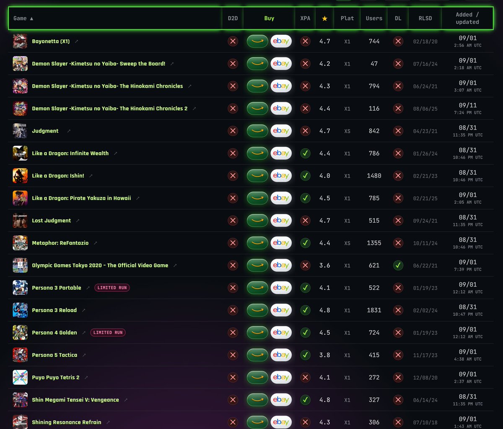
Task: Open Demon Slayer Sweep the Board! link
Action: [99, 64]
